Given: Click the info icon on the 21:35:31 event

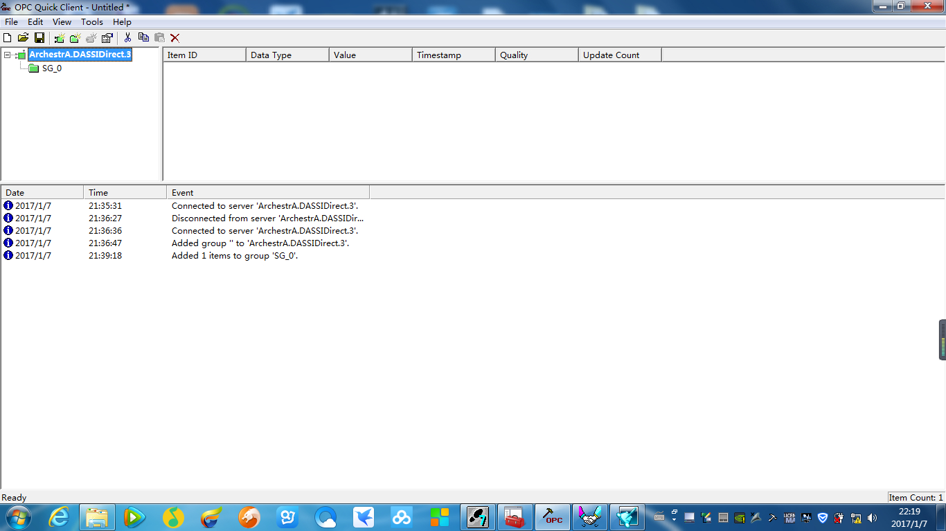Looking at the screenshot, I should (x=8, y=206).
